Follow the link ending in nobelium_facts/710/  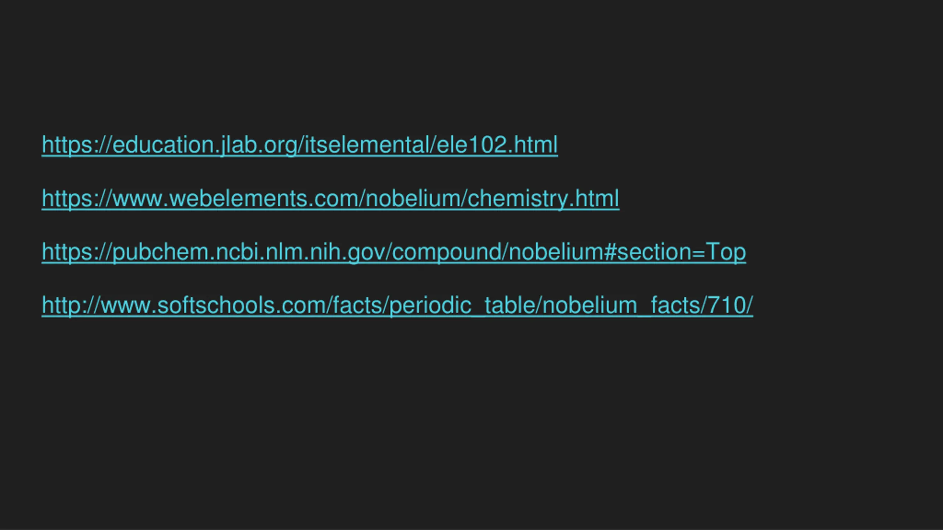tap(397, 305)
